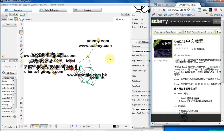Click Schedule a Live Session button
Viewport: 224px width, 131px height.
[199, 32]
